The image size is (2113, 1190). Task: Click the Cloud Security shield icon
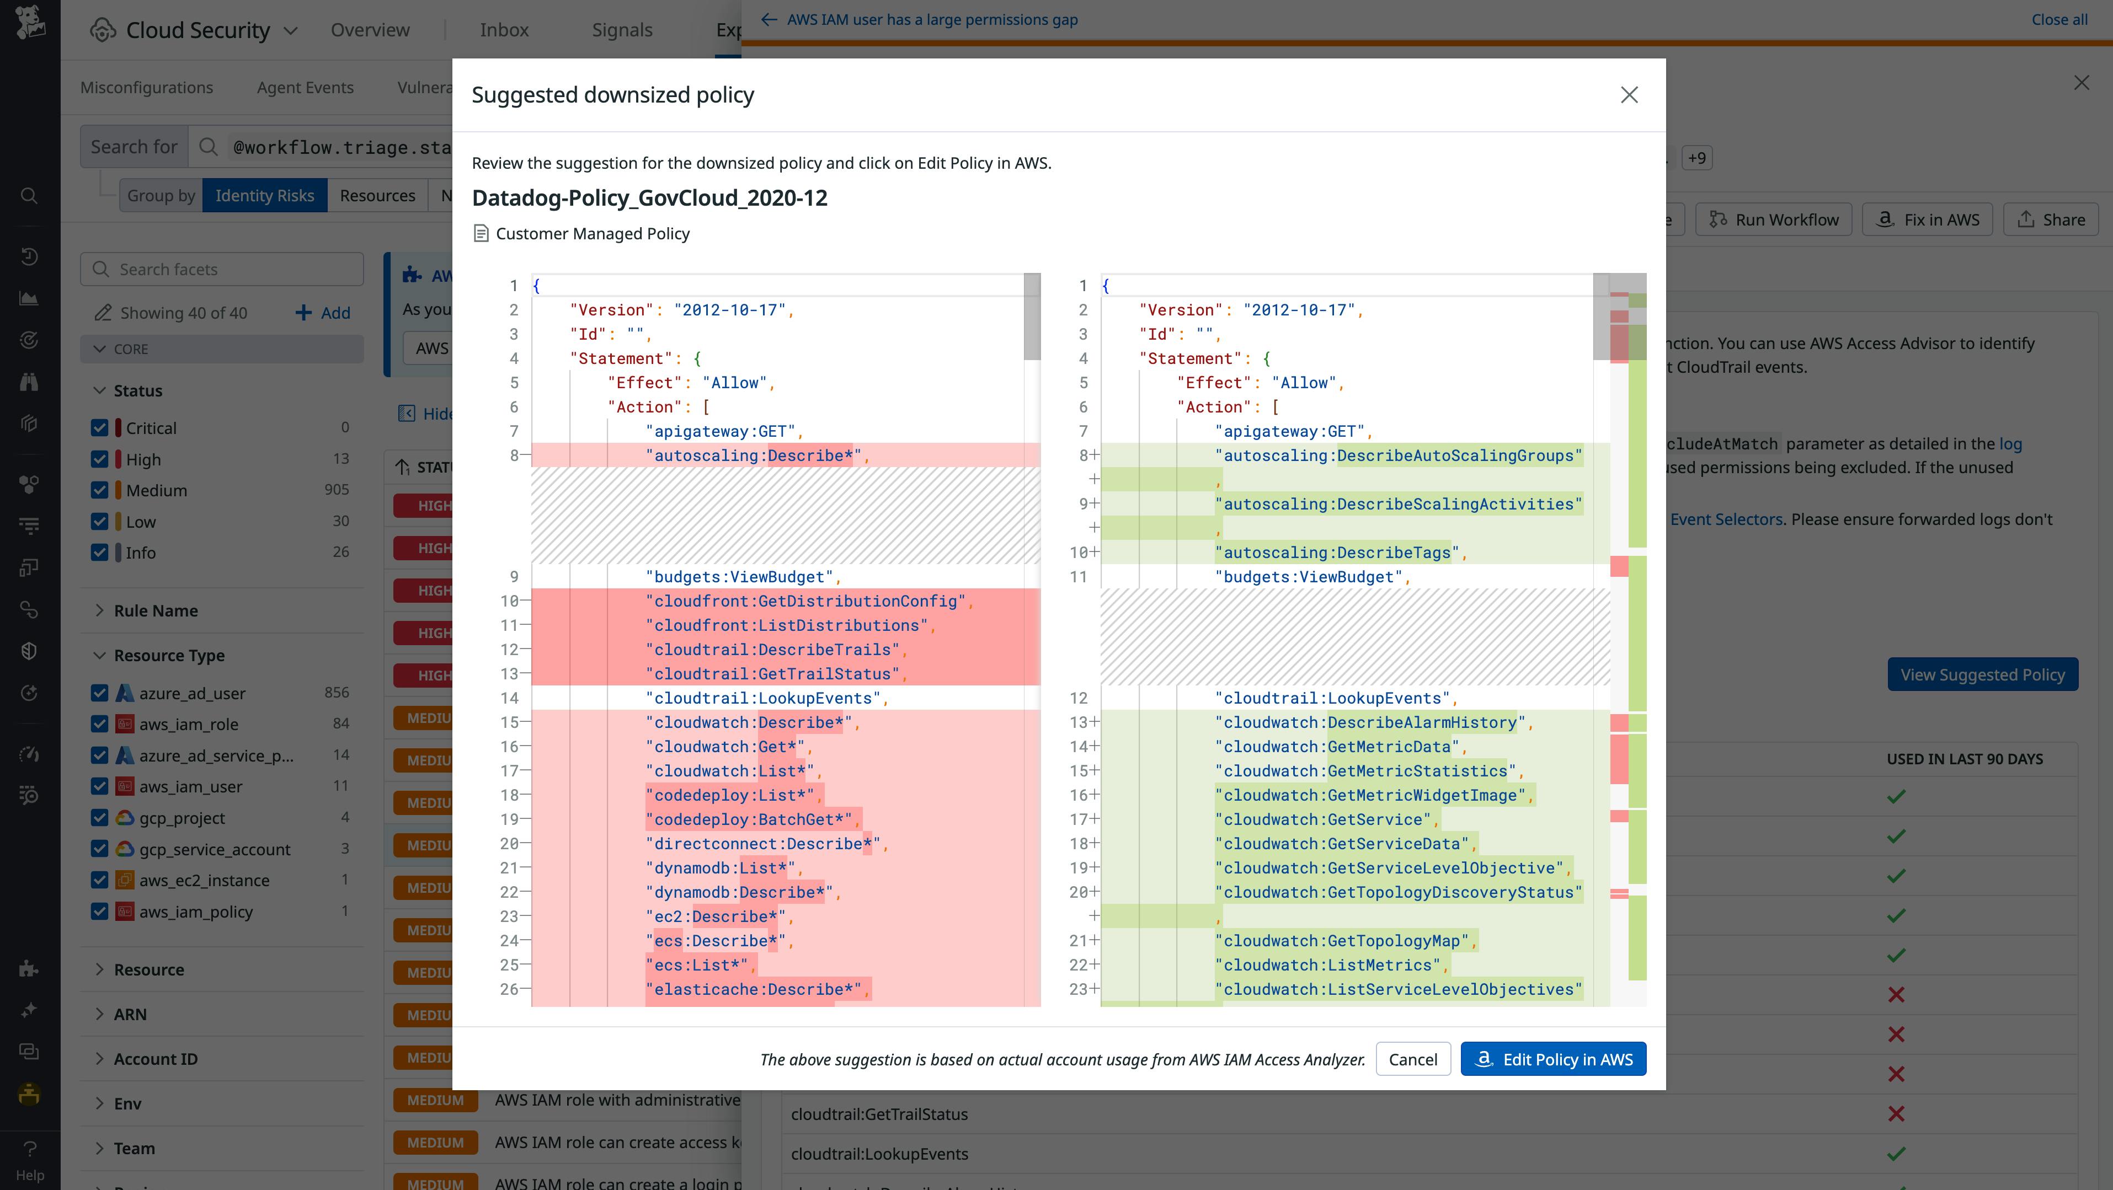[103, 30]
